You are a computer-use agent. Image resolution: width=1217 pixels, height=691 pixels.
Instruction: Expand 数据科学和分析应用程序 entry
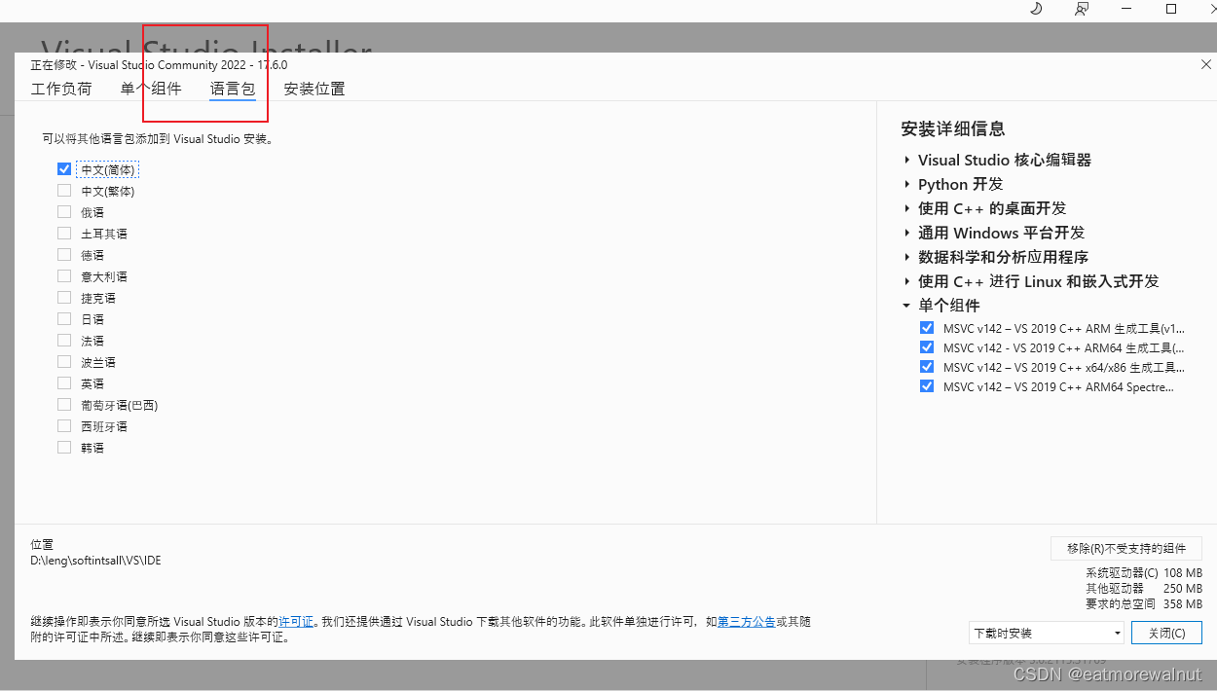906,257
